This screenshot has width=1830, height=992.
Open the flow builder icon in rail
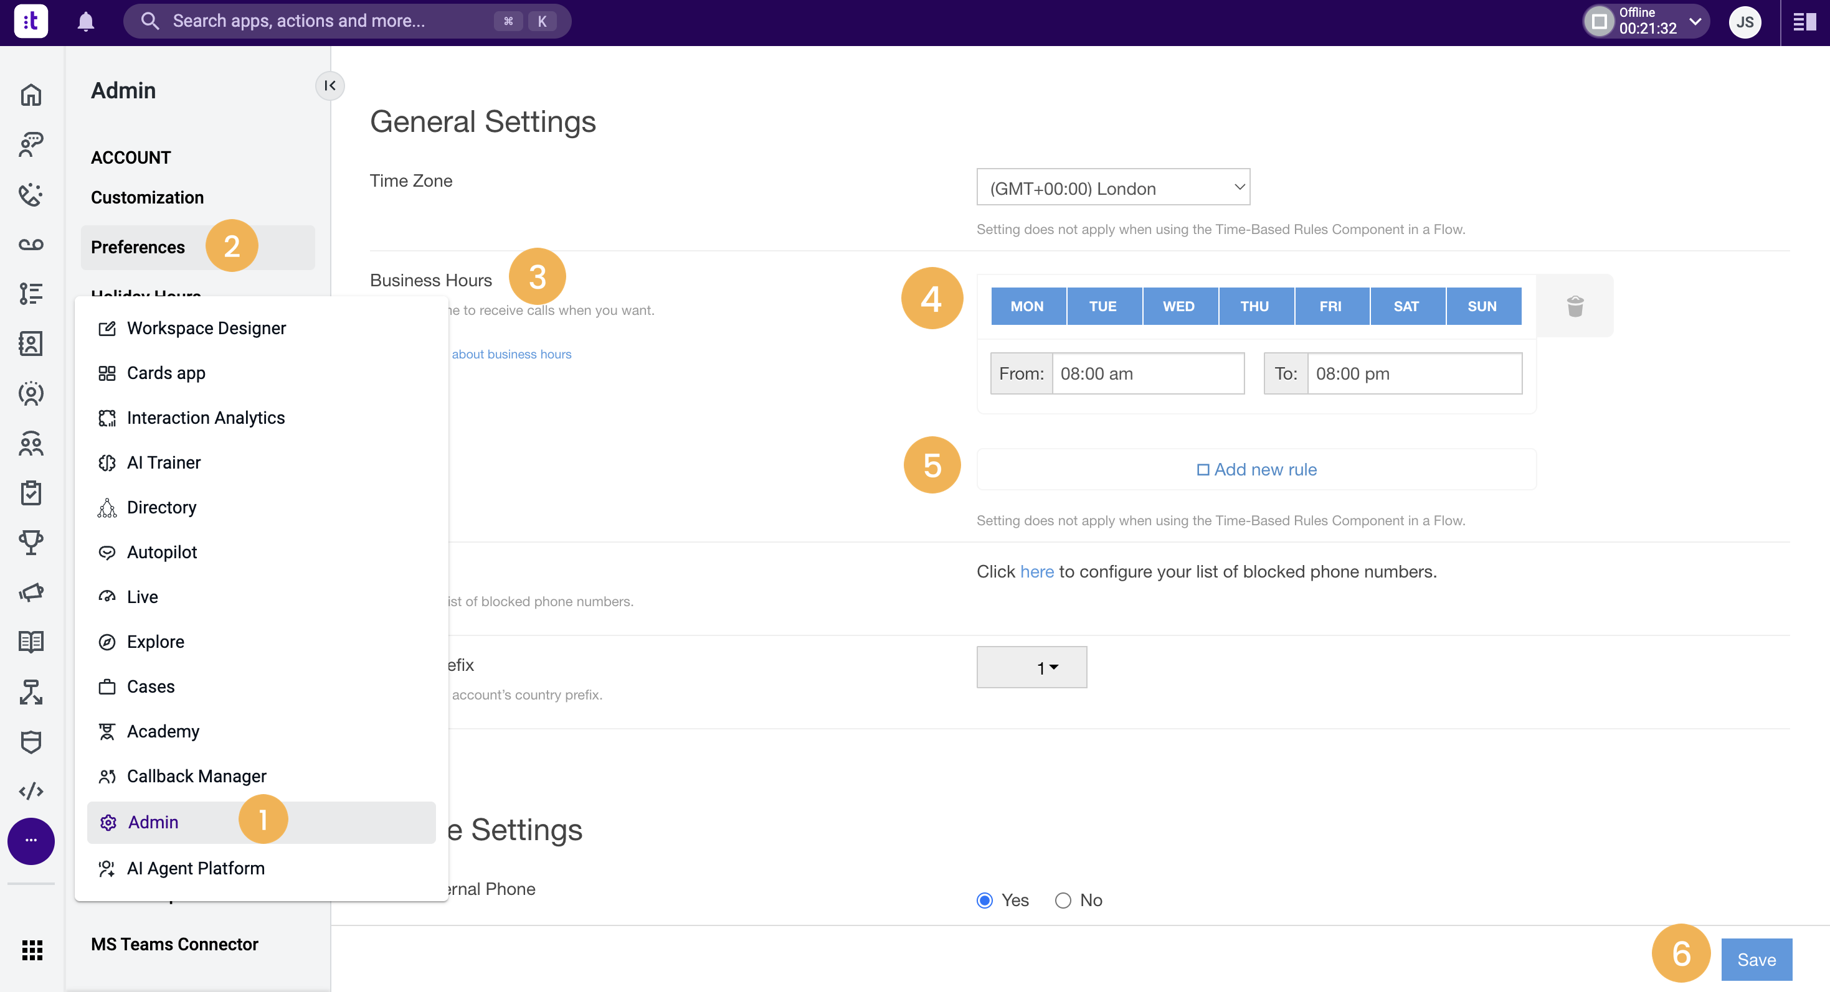click(31, 692)
